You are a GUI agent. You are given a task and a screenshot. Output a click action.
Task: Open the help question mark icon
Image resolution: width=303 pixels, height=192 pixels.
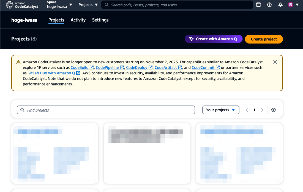pos(269,5)
